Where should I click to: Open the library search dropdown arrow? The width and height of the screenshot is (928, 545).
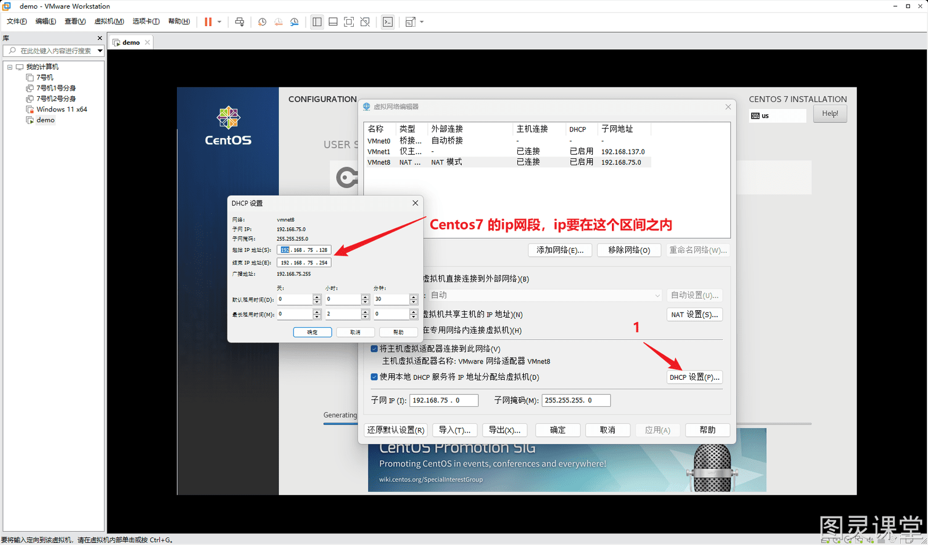(x=100, y=51)
